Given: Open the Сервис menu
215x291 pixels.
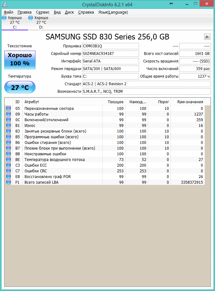Looking at the screenshot, I should (x=43, y=12).
